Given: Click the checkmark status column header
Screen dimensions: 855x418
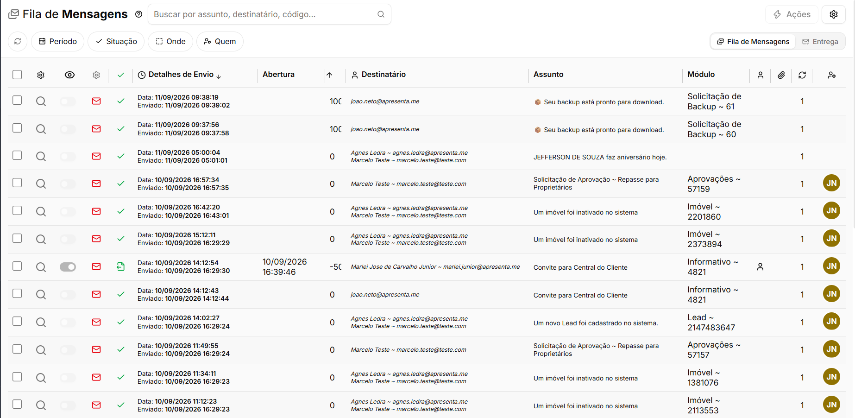Looking at the screenshot, I should tap(121, 75).
